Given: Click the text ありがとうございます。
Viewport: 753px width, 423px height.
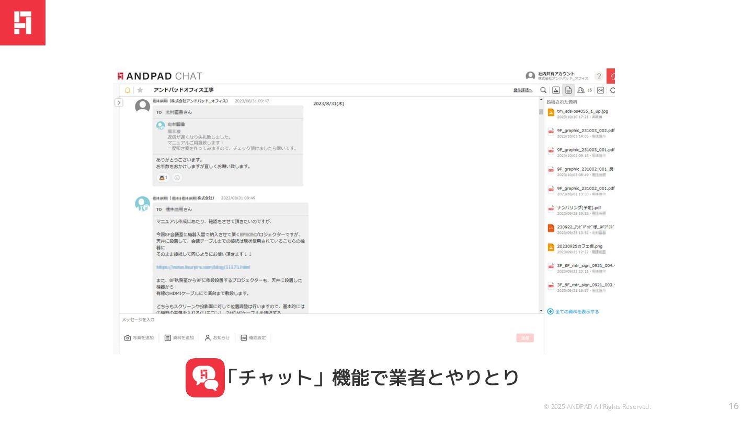Looking at the screenshot, I should 179,160.
